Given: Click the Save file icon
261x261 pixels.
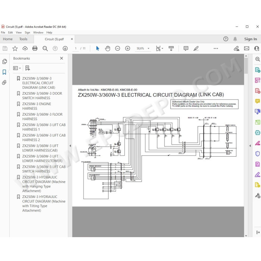Looking at the screenshot, I should coord(5,48).
